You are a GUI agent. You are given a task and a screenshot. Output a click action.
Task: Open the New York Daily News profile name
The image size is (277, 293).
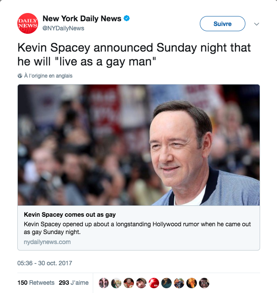point(82,19)
